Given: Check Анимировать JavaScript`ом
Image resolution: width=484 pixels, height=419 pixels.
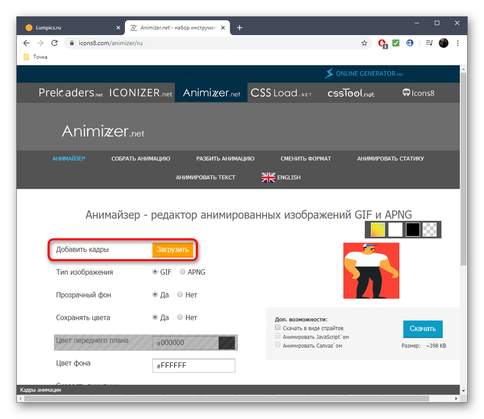Looking at the screenshot, I should pyautogui.click(x=278, y=336).
